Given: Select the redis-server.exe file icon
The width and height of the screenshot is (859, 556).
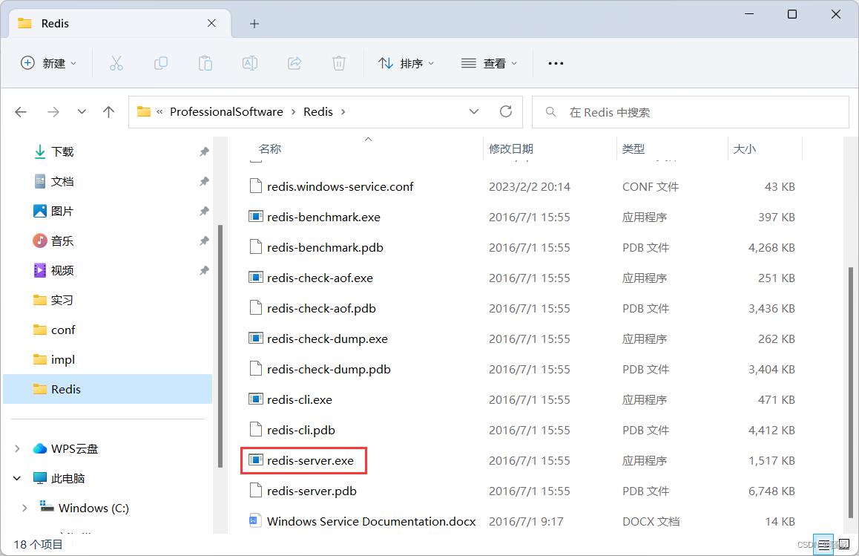Looking at the screenshot, I should pos(255,459).
